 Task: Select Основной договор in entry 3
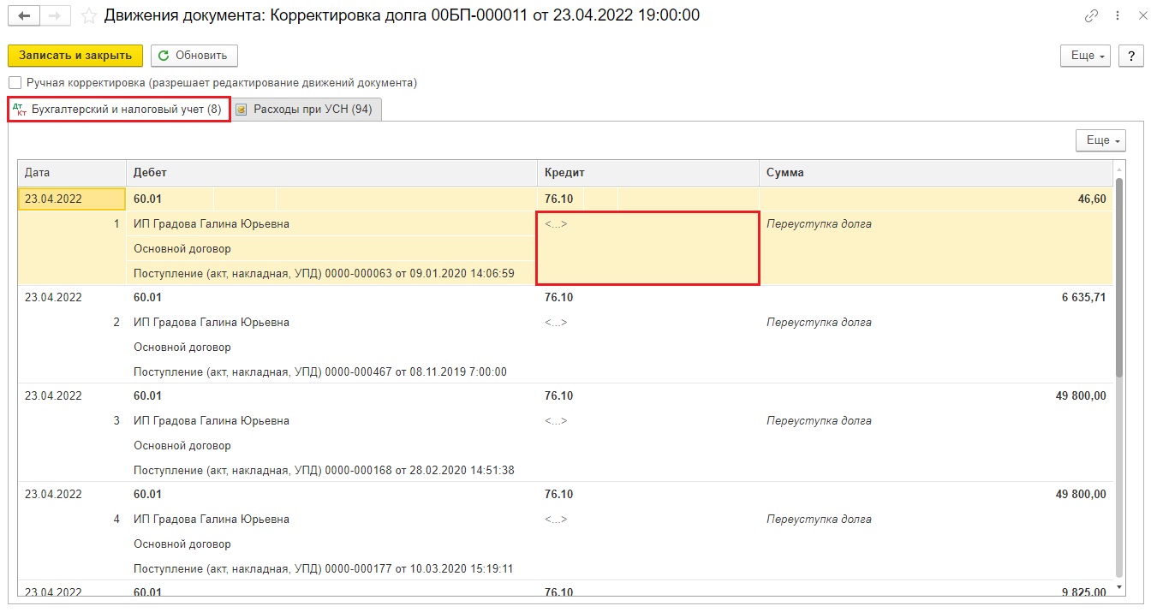(182, 446)
